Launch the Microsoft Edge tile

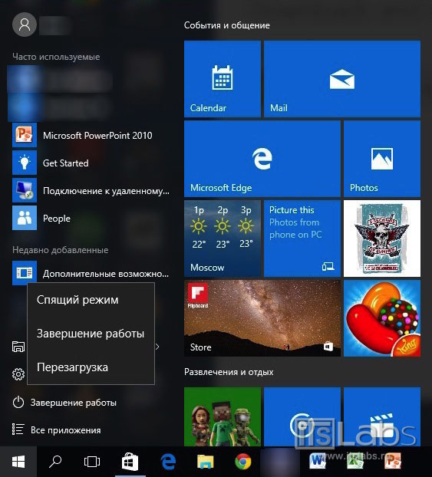pos(262,159)
